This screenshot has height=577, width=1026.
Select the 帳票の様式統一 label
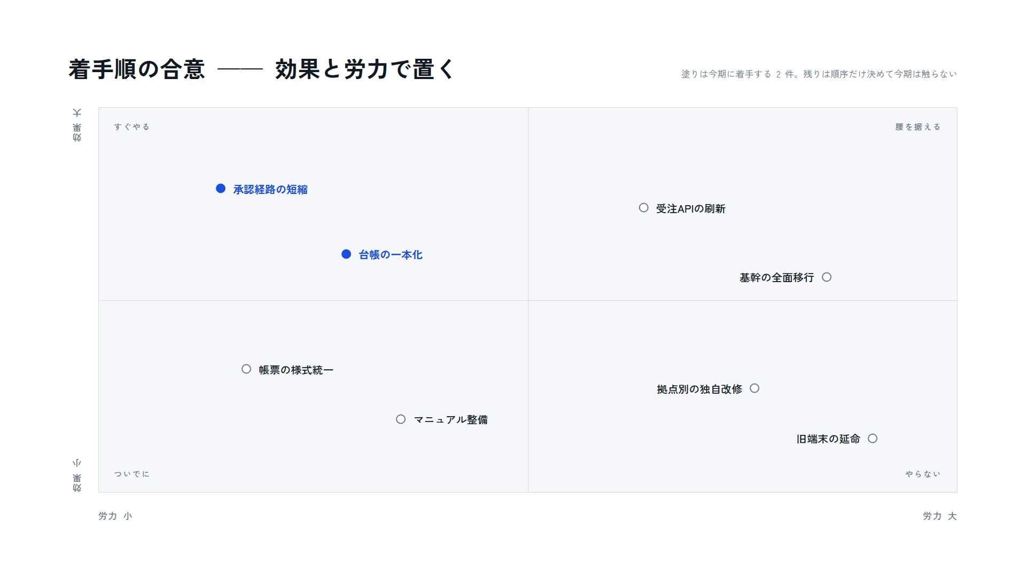296,370
